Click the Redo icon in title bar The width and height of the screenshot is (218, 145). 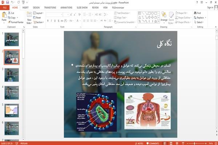click(19, 3)
